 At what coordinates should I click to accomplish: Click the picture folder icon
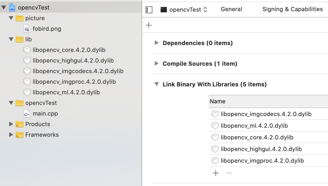19,18
